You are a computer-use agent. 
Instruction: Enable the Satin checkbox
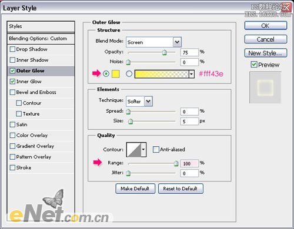click(12, 124)
